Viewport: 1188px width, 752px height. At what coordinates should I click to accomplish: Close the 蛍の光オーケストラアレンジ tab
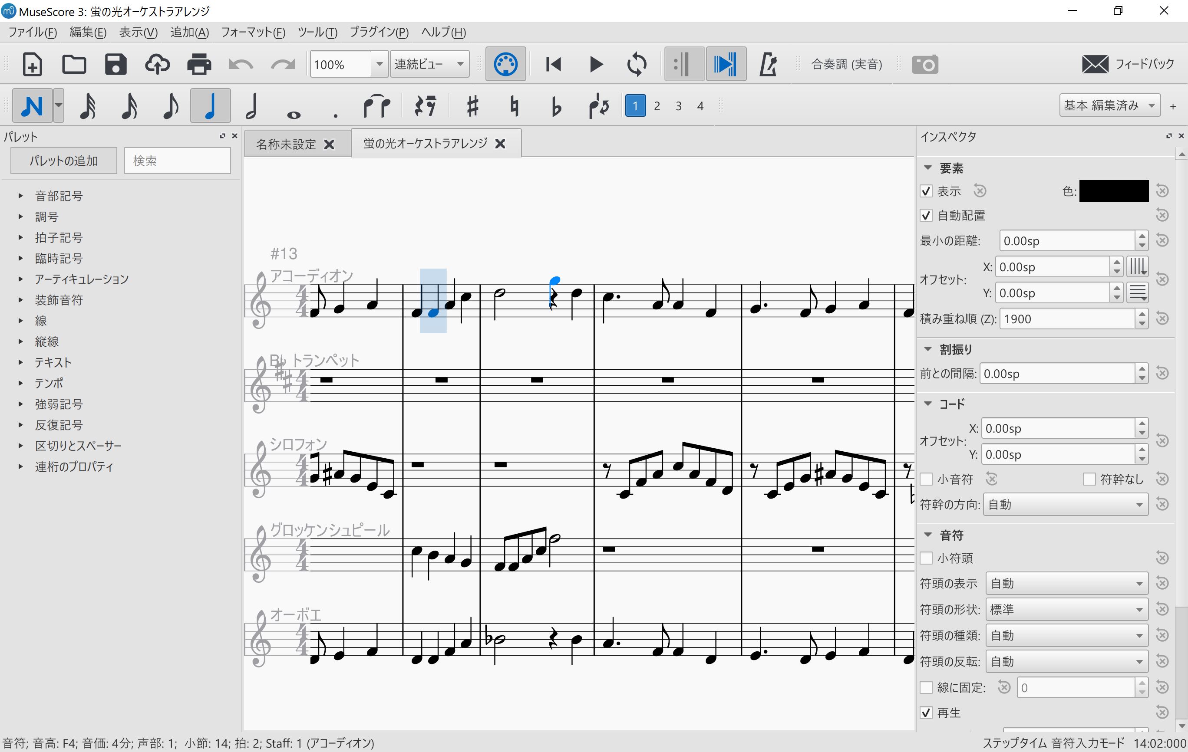point(500,144)
